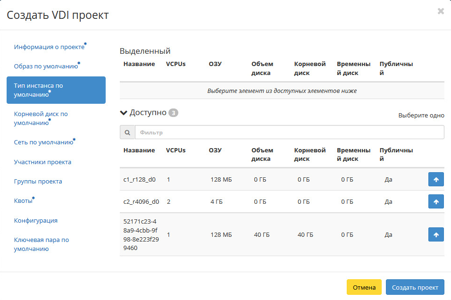Open Корневой диск по умолчанию step
451x300 pixels.
(x=41, y=118)
